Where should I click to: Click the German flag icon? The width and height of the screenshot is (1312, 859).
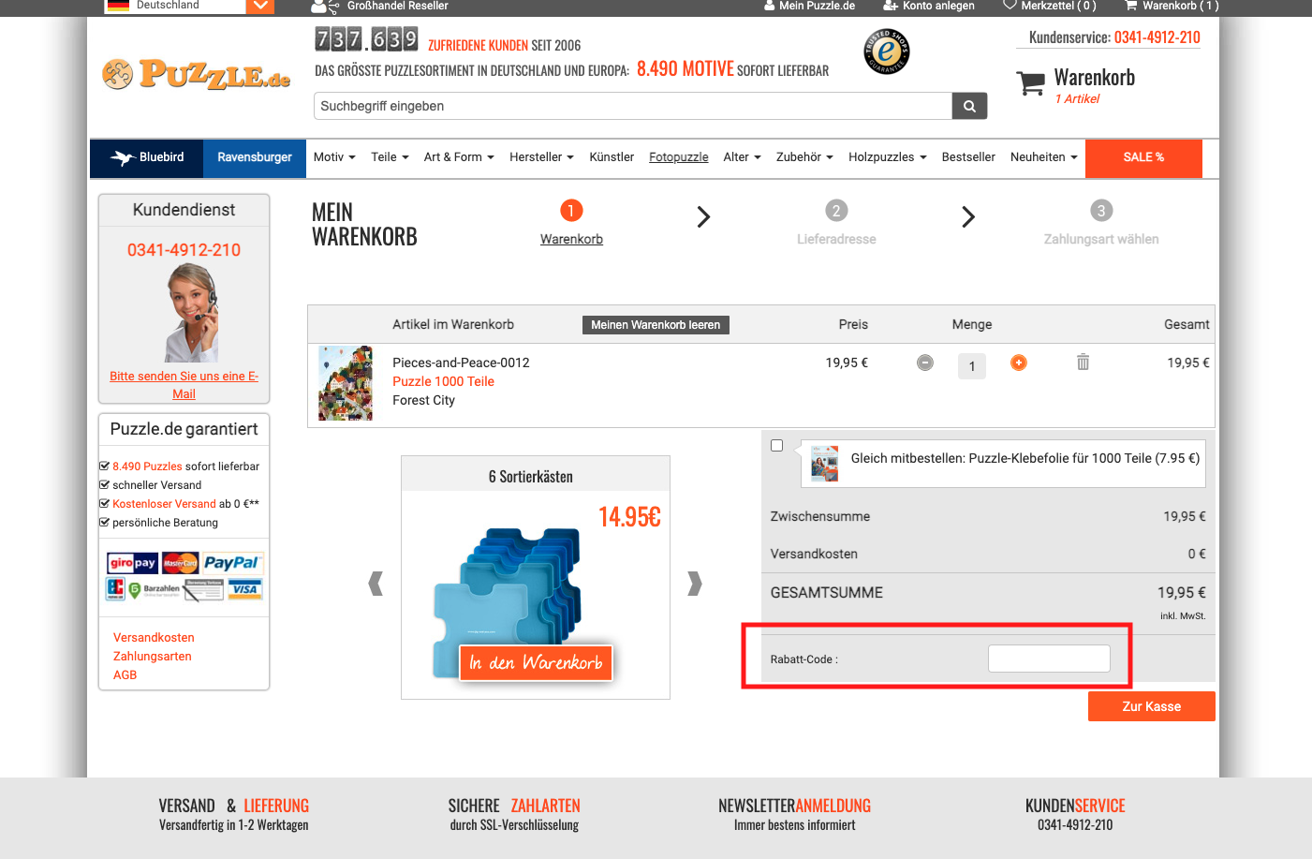[x=118, y=6]
